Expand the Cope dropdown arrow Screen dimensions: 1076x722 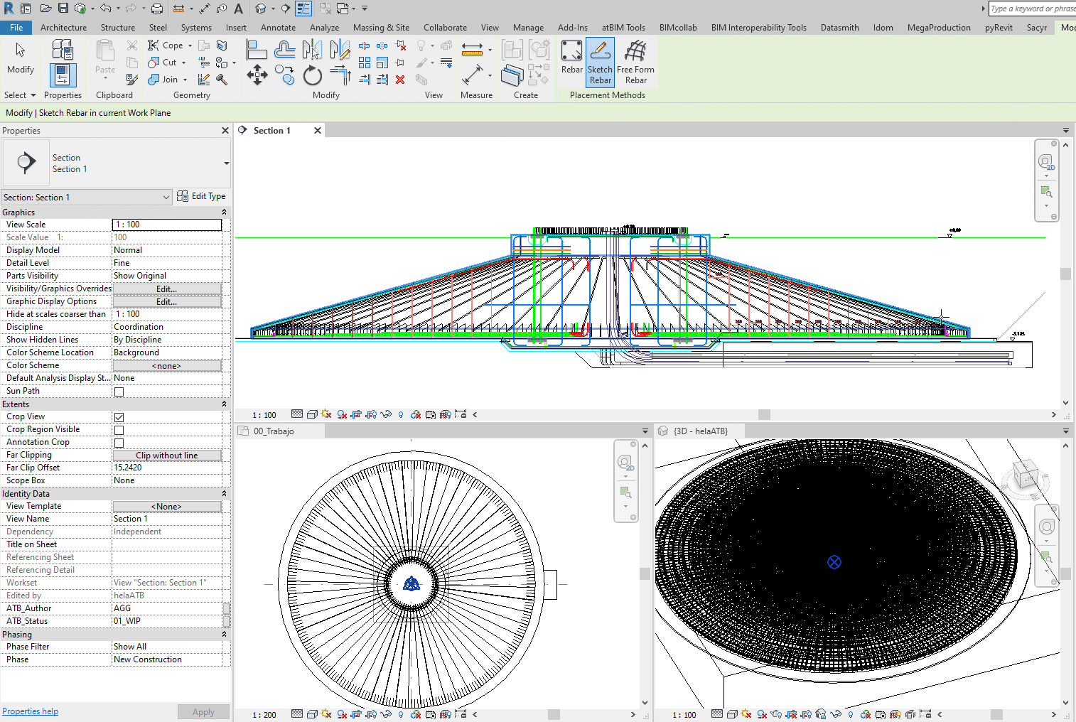(190, 45)
